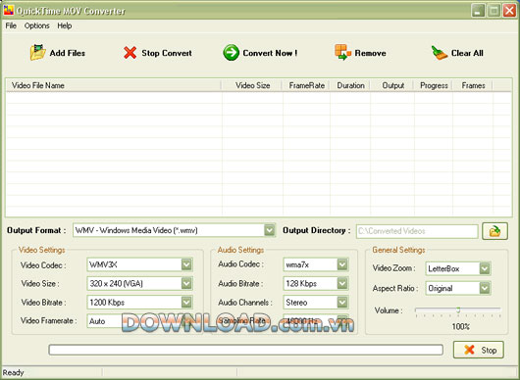The image size is (520, 380).
Task: Expand the Audio Codec dropdown
Action: tap(342, 264)
